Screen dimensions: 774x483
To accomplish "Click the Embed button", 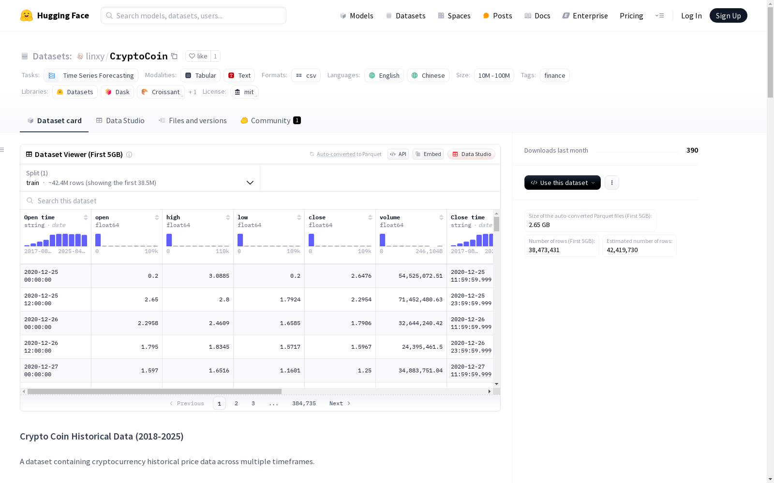I will pos(428,154).
